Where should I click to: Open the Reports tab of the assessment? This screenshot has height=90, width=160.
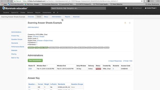point(67,17)
